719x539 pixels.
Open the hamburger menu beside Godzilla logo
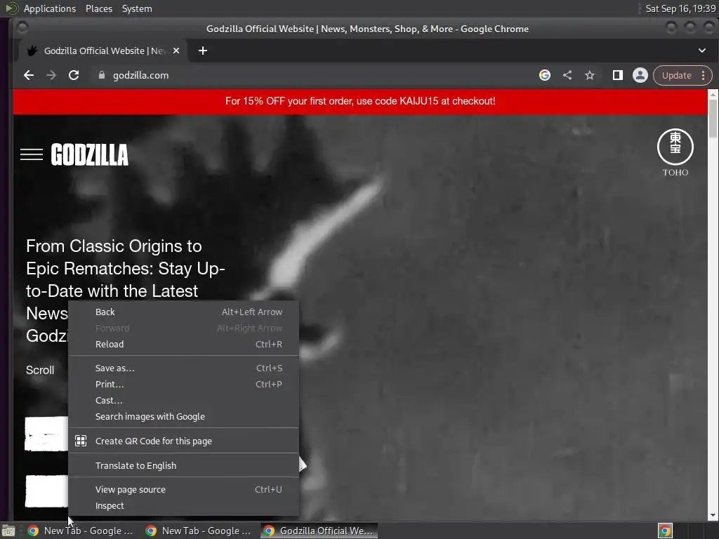tap(32, 154)
